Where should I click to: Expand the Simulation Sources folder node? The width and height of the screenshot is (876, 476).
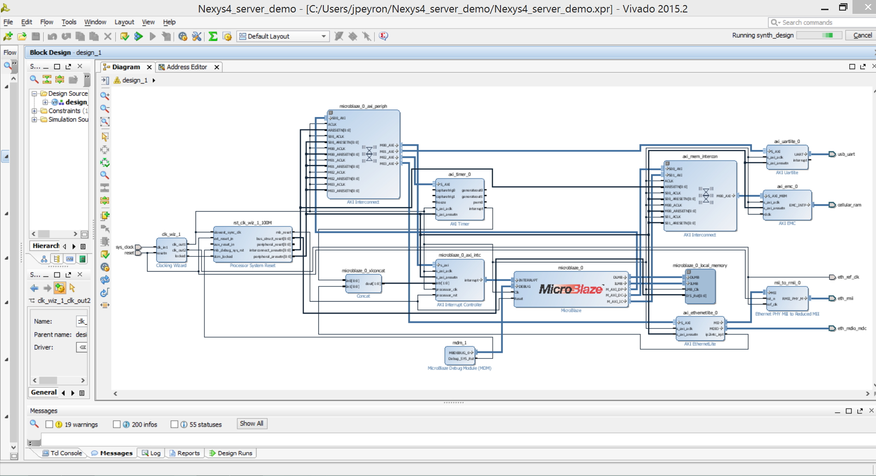point(34,120)
